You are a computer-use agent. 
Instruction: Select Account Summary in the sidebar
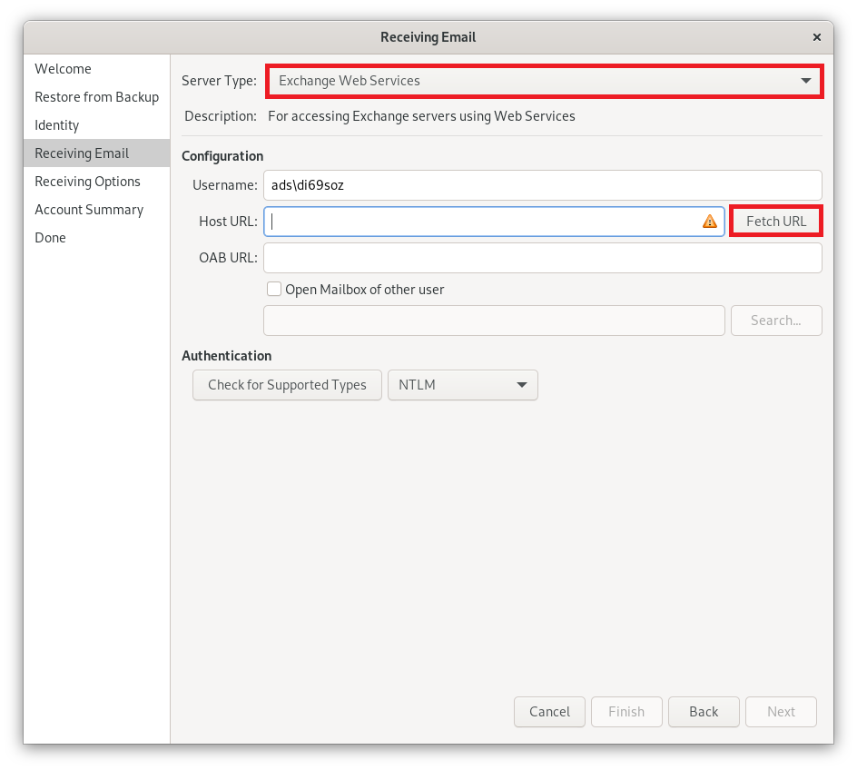pyautogui.click(x=88, y=210)
